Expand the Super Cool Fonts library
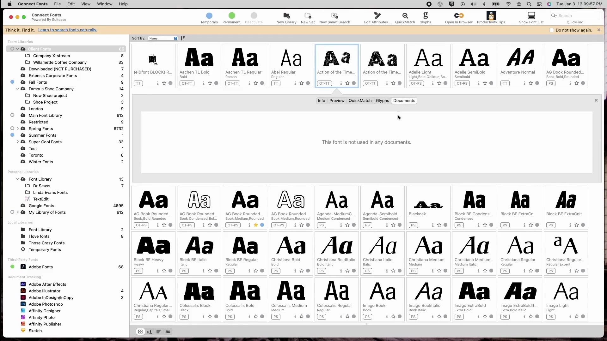This screenshot has width=607, height=341. point(18,142)
